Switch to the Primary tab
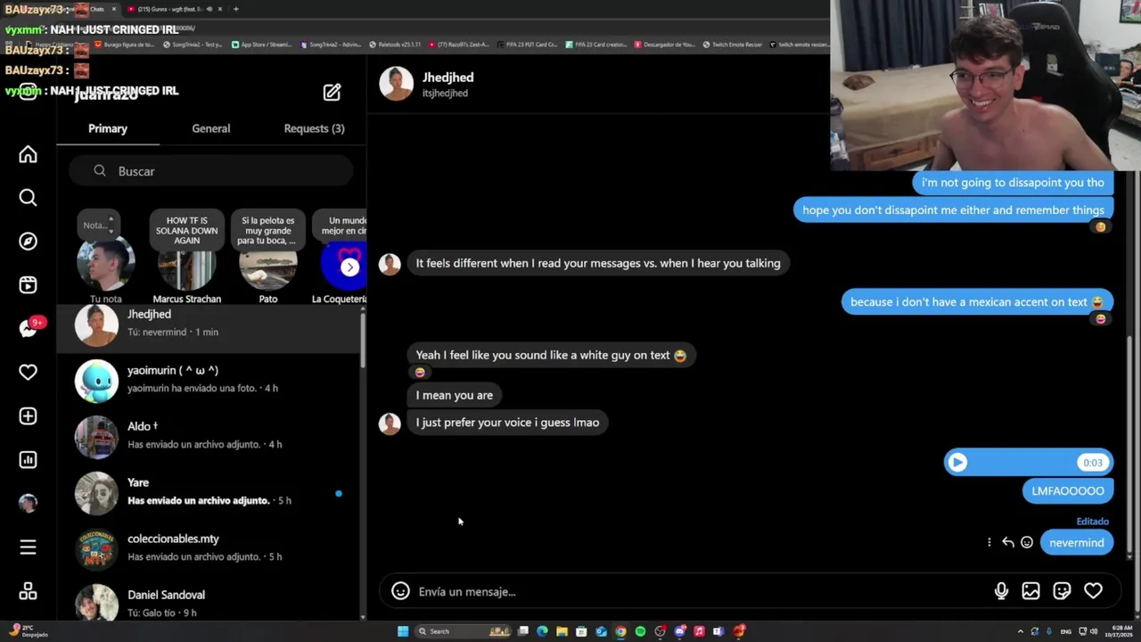Viewport: 1141px width, 642px height. [x=108, y=128]
